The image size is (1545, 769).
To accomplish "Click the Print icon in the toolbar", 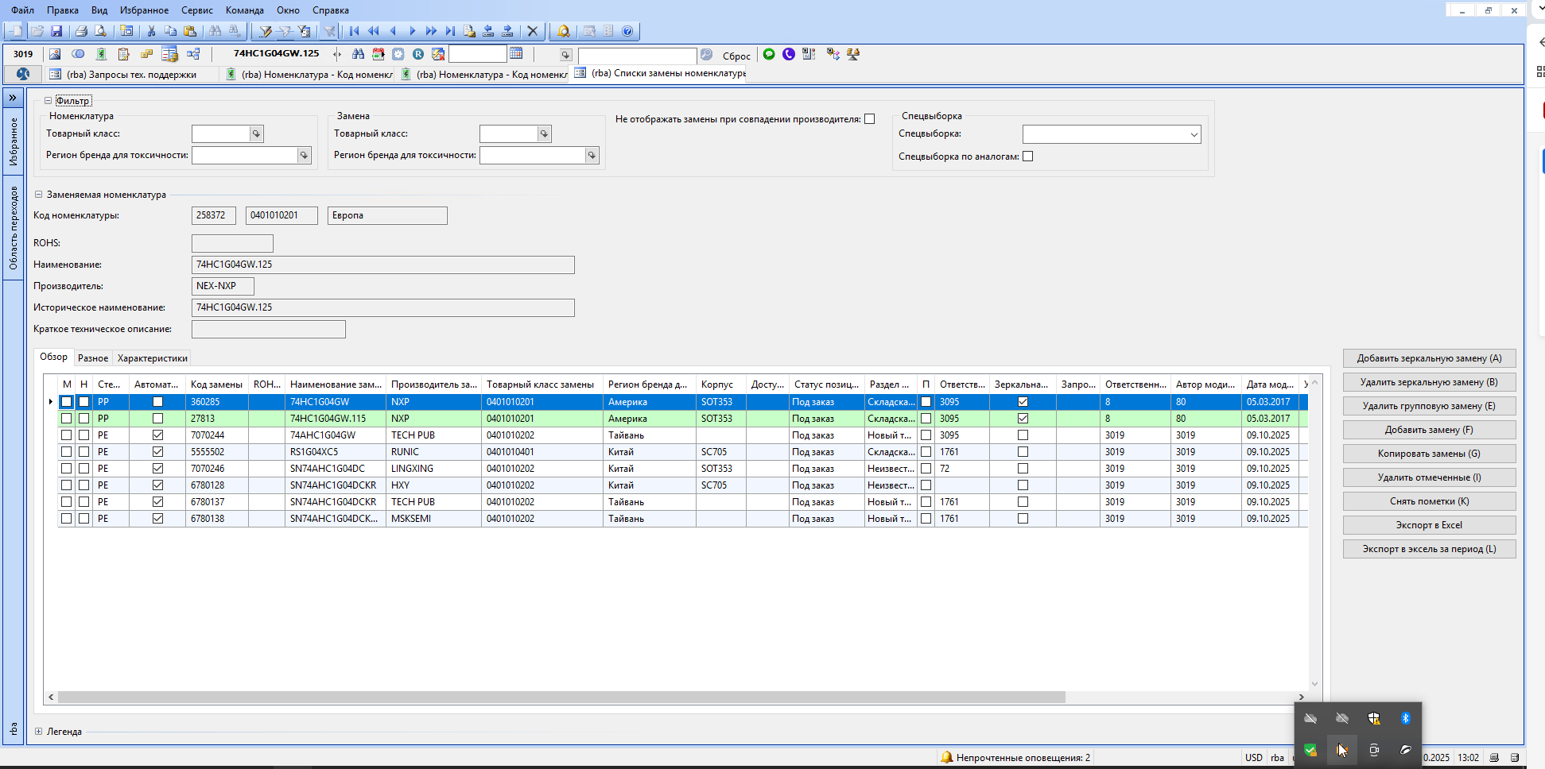I will [81, 31].
